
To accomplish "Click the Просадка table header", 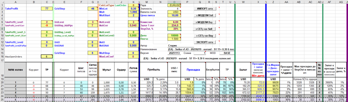I will pos(193,69).
